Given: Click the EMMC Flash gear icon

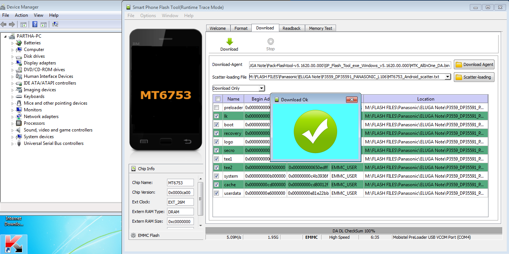Looking at the screenshot, I should (x=133, y=235).
